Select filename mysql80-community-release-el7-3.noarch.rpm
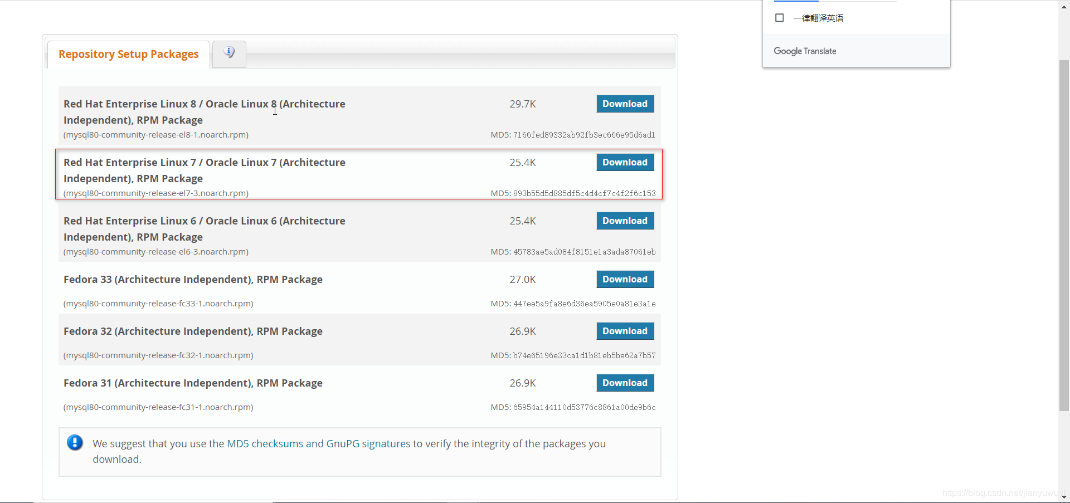 click(156, 193)
